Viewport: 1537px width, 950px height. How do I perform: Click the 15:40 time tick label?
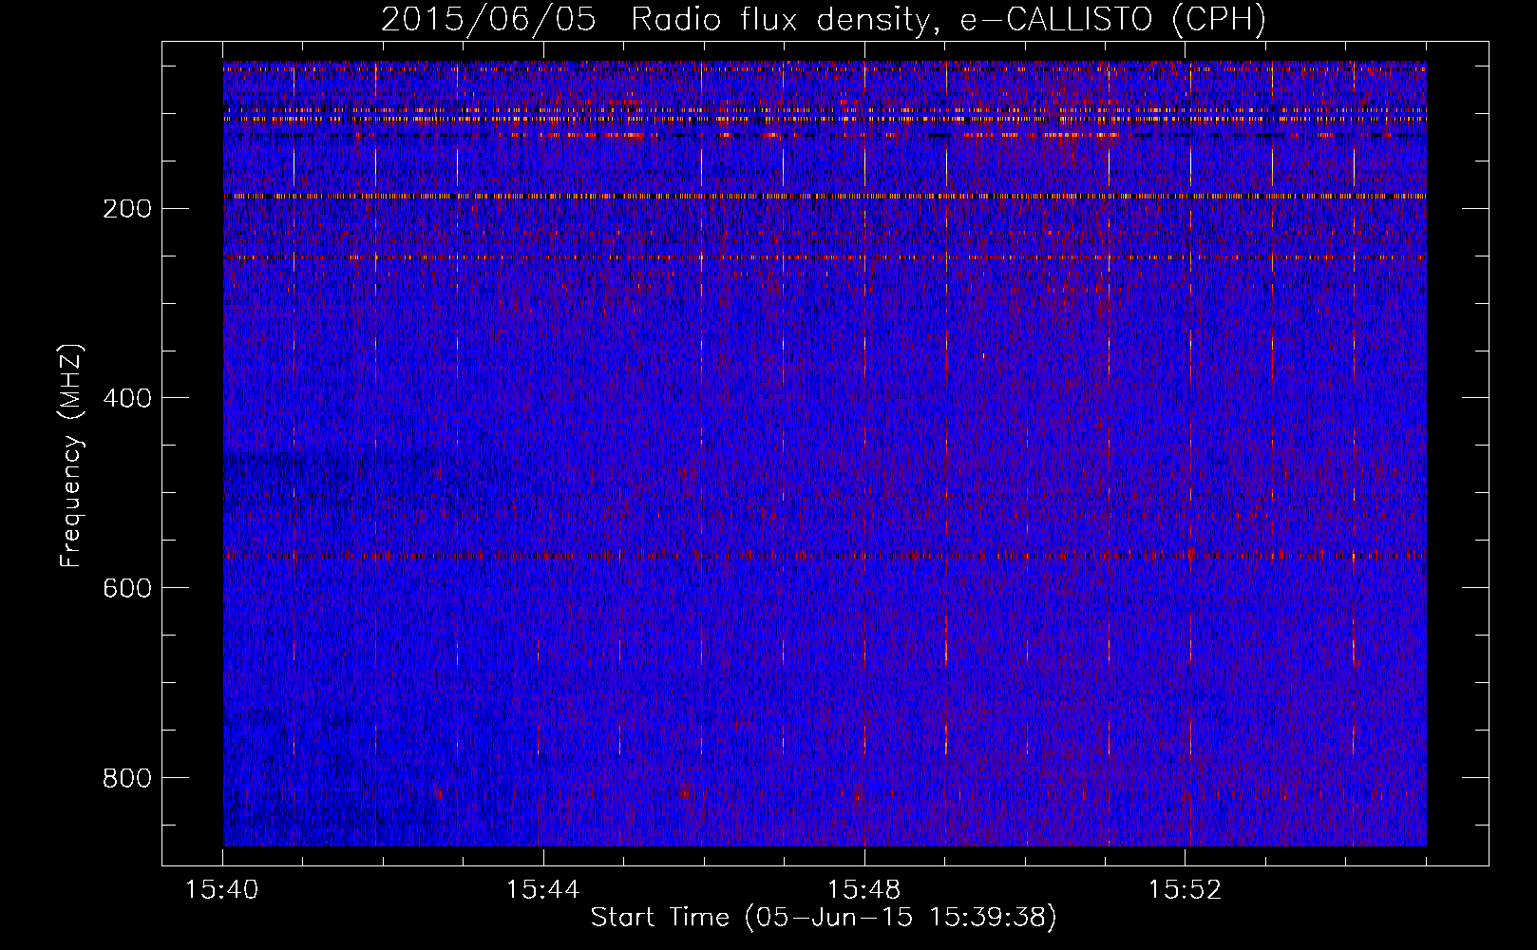[x=222, y=890]
